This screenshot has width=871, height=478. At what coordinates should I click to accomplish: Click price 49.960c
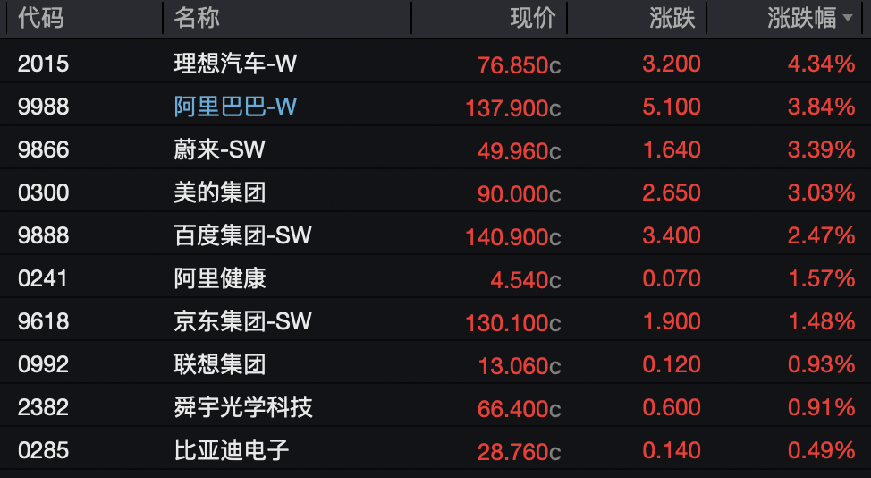[x=520, y=151]
